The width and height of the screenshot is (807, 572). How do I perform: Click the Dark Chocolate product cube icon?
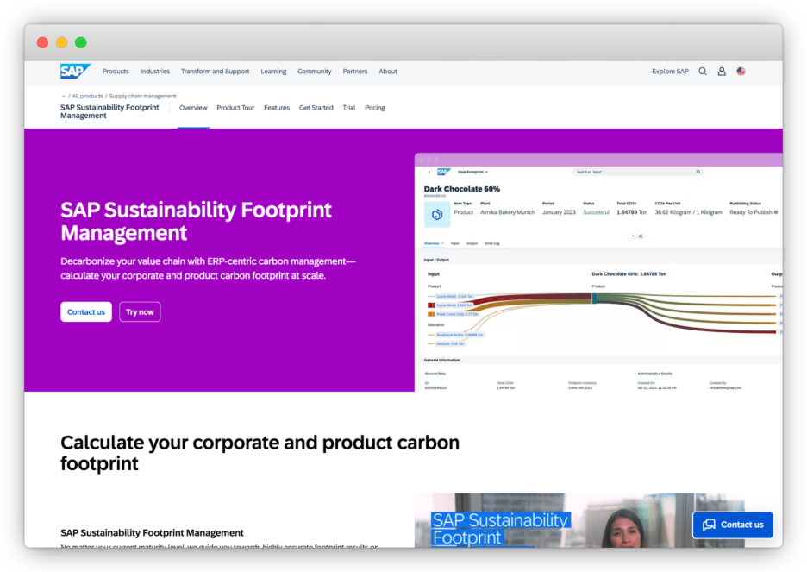437,215
